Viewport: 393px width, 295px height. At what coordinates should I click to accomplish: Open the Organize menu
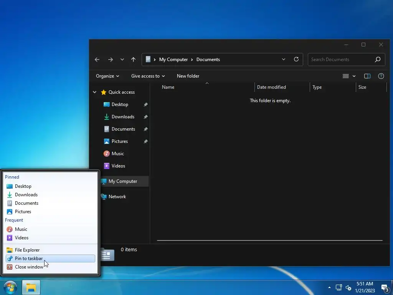[x=107, y=76]
